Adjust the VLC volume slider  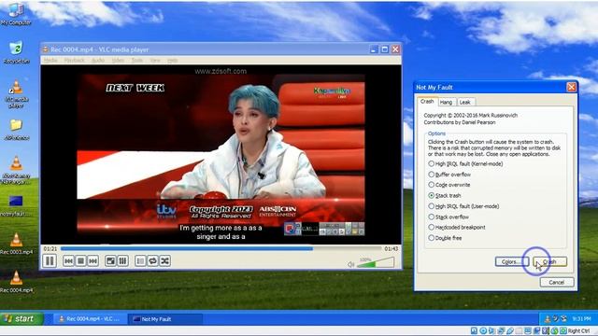point(376,262)
